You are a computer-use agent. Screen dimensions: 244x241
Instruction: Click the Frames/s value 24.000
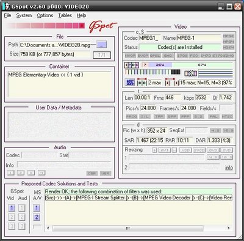pos(188,108)
